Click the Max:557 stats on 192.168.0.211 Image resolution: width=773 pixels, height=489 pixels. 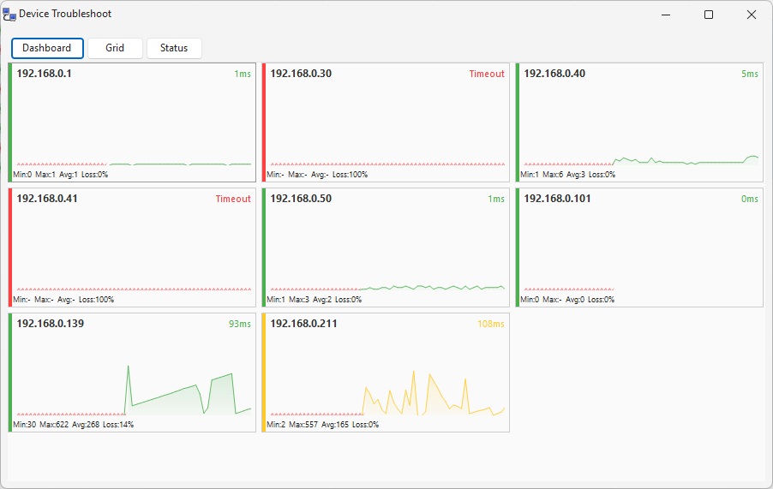303,425
